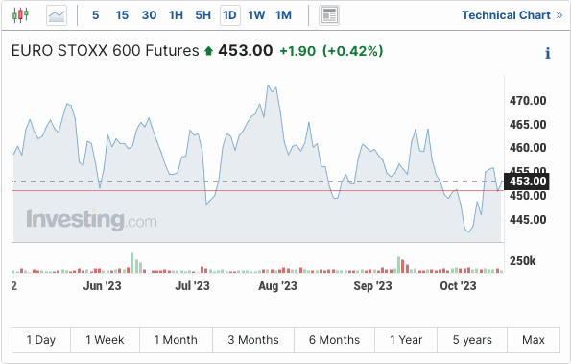571x364 pixels.
Task: Click the 465.00 price axis label
Action: coord(528,125)
